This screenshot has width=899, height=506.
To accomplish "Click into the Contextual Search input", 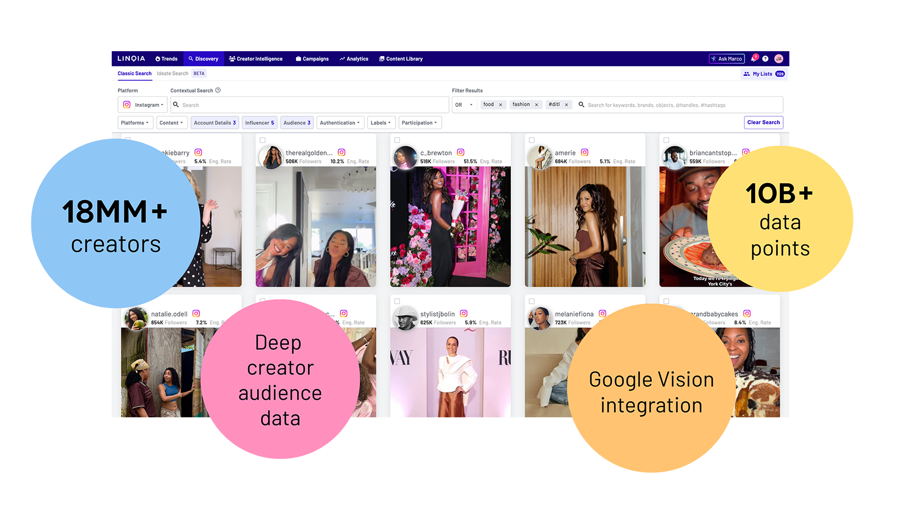I will (x=310, y=105).
